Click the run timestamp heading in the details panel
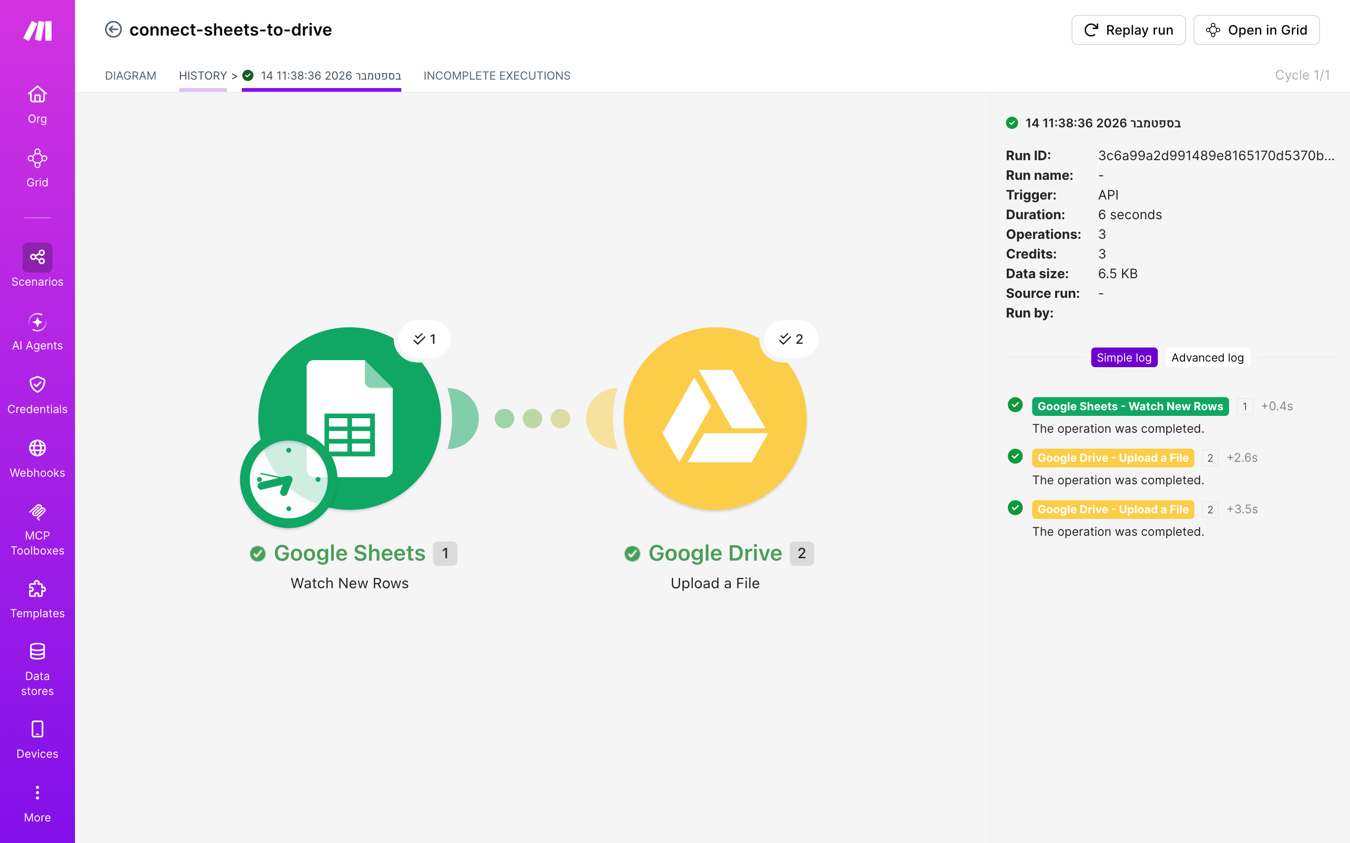1350x843 pixels. 1102,123
